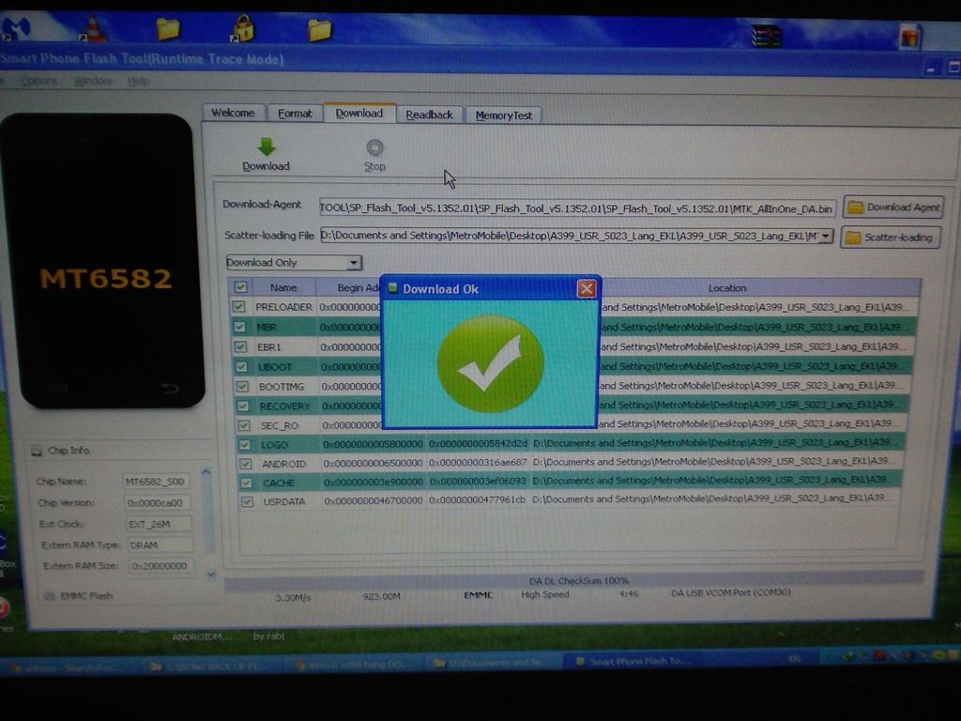The image size is (961, 721).
Task: Click the green Download arrow icon
Action: click(266, 147)
